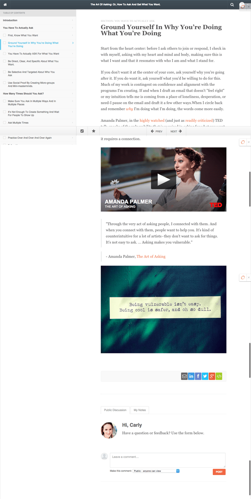Expand Introduction section chevron
The image size is (251, 499).
[73, 20]
